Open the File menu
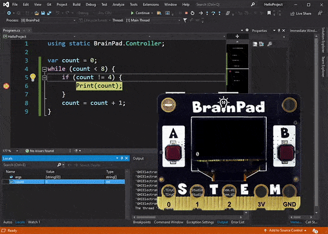This screenshot has width=328, height=234. pos(15,4)
